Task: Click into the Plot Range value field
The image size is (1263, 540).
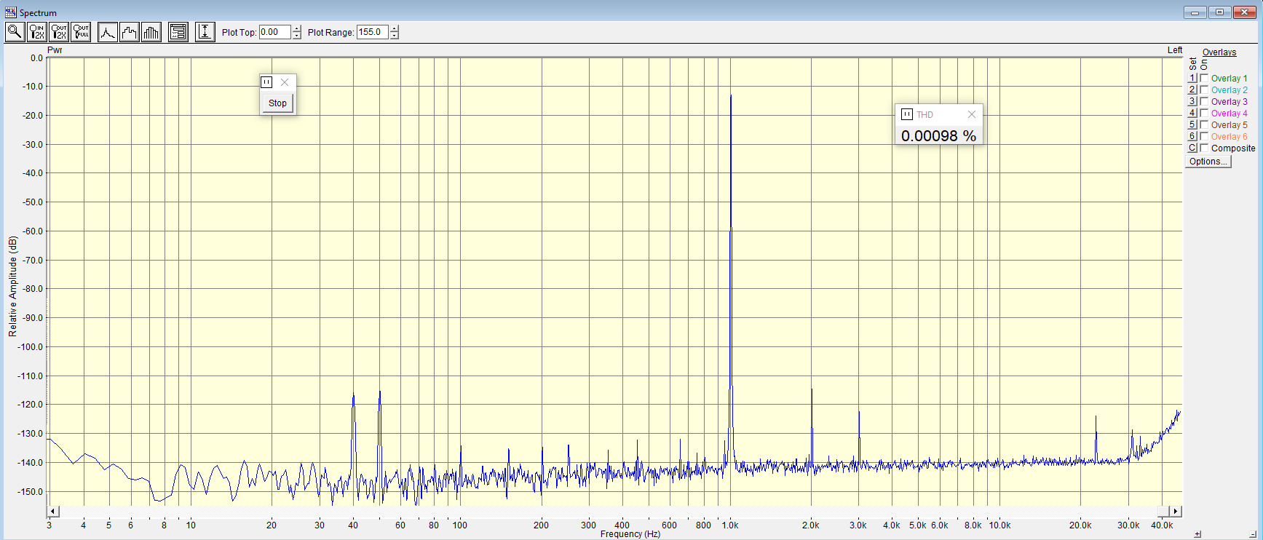Action: [x=372, y=32]
